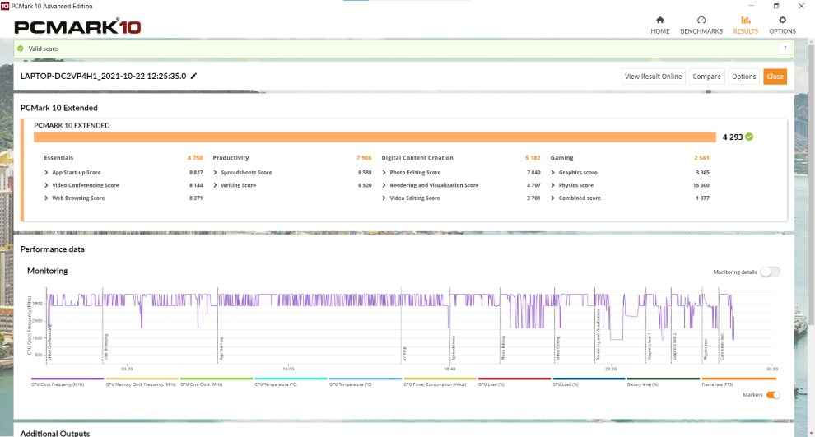Click the PCMark 10 logo
Screen dimensions: 815x437
coord(77,26)
